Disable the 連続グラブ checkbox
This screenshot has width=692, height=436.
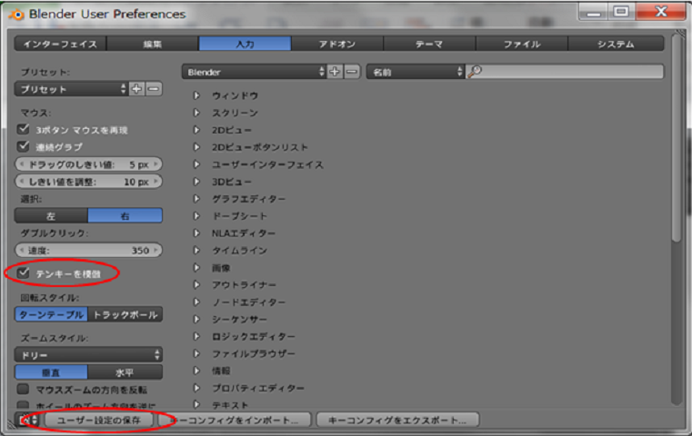pos(25,146)
